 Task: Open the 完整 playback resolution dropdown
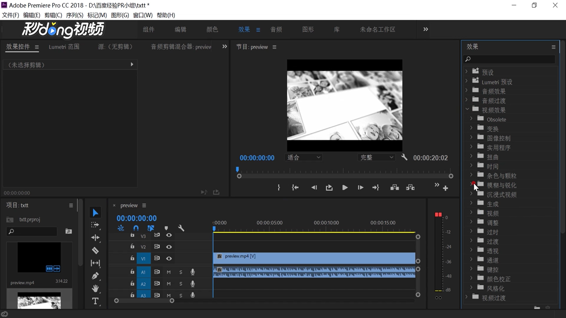377,157
